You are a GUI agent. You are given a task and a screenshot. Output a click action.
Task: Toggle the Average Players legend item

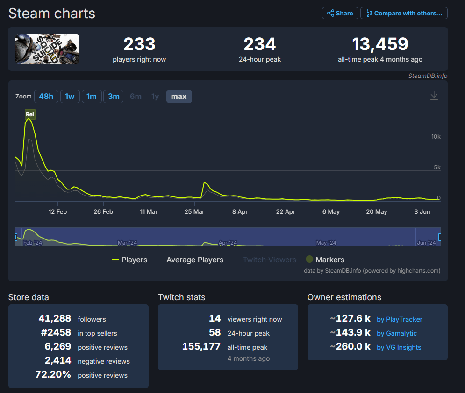pyautogui.click(x=190, y=260)
